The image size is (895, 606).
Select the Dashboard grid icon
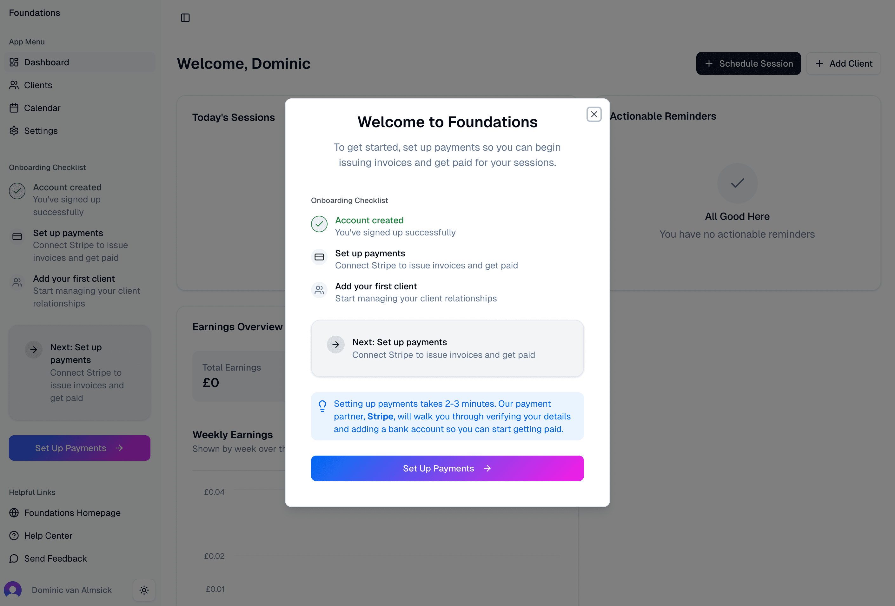(14, 62)
